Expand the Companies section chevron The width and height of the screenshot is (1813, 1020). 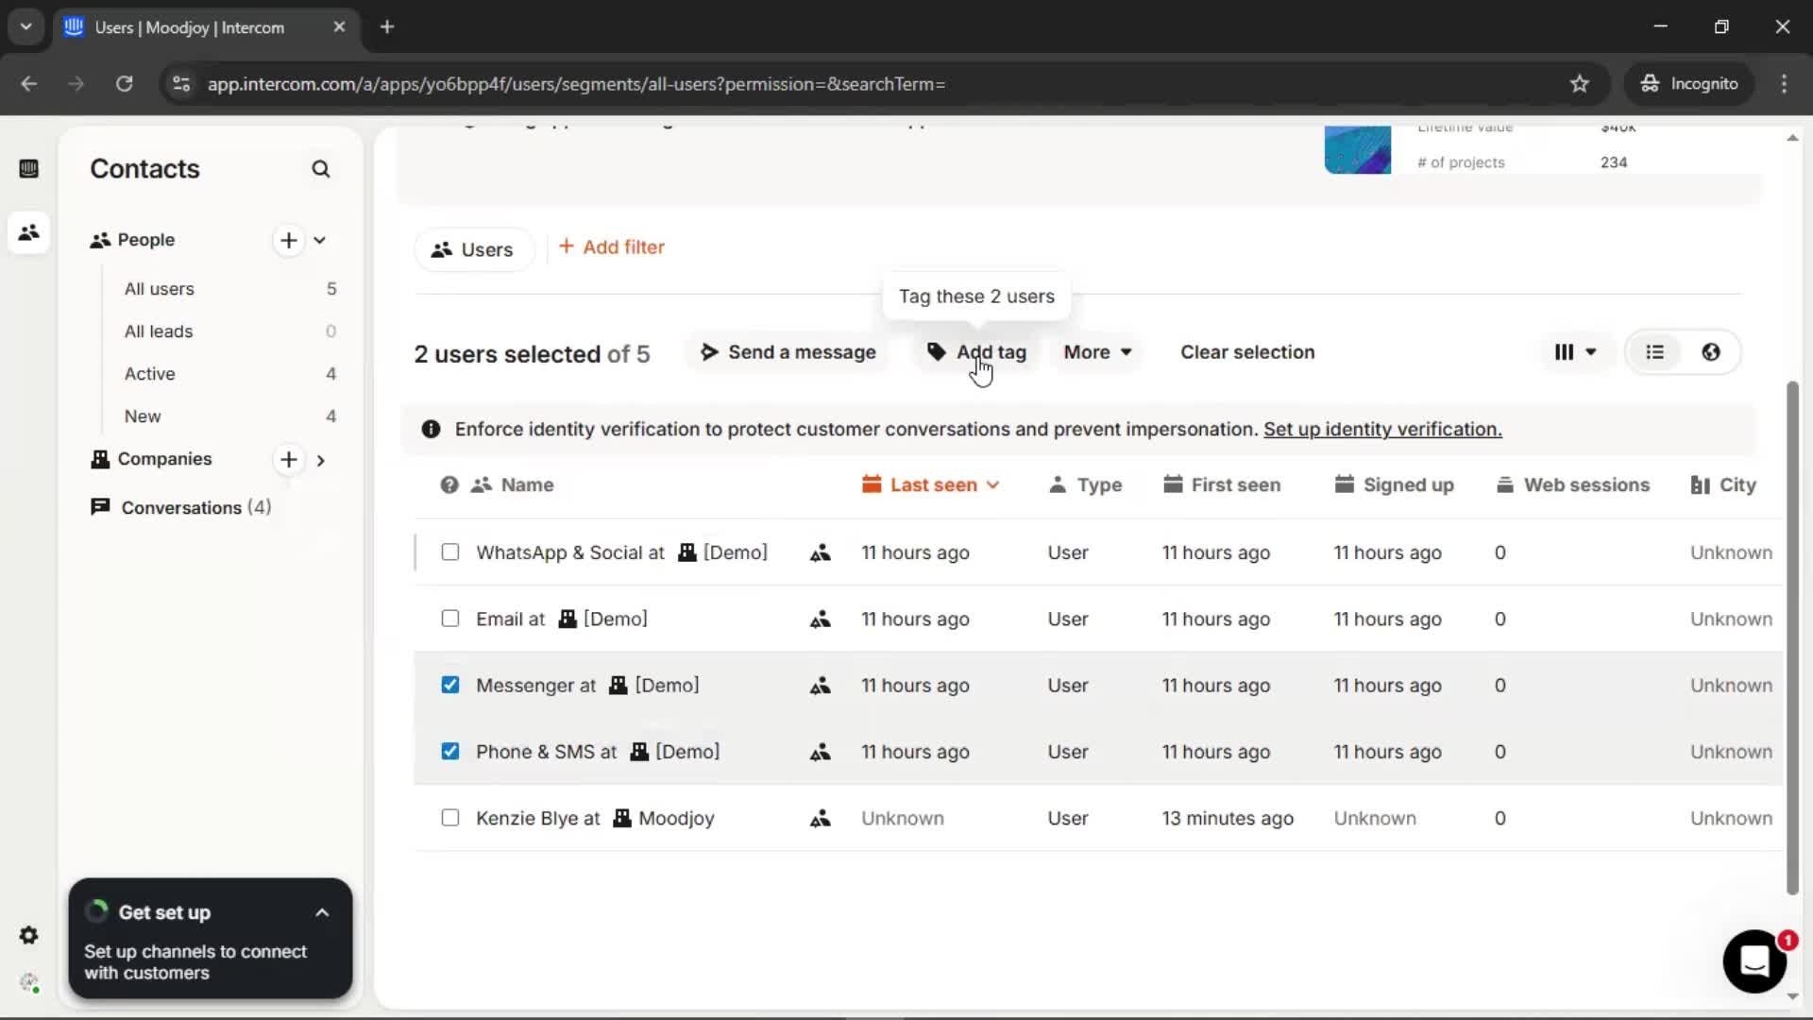point(321,461)
